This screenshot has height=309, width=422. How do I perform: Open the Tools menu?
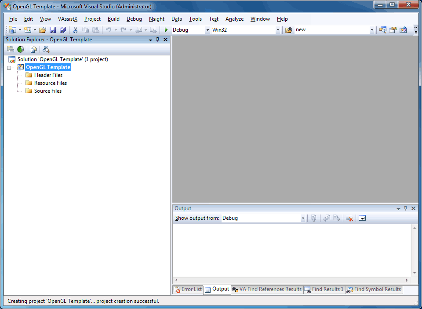click(195, 19)
